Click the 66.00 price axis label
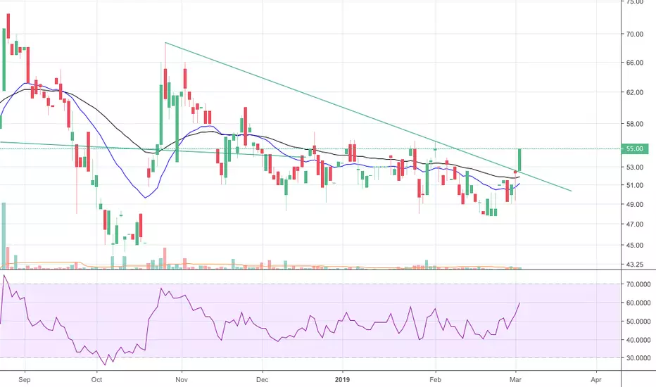The image size is (656, 387). (x=635, y=63)
